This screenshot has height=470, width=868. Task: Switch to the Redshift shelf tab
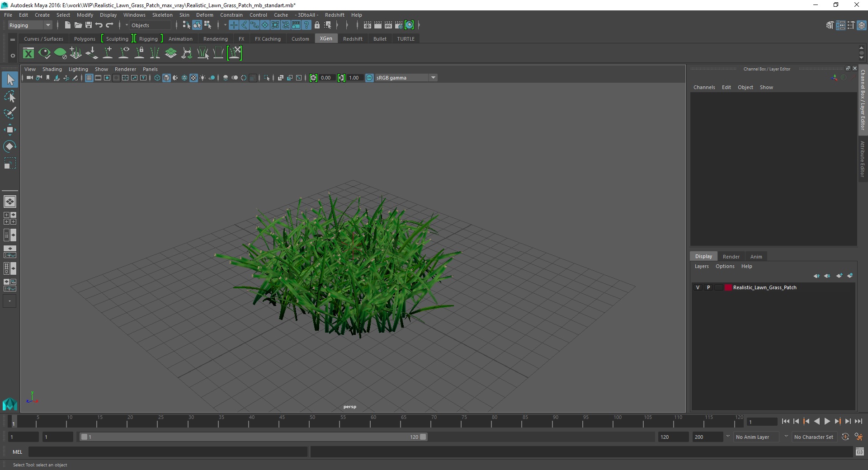353,39
